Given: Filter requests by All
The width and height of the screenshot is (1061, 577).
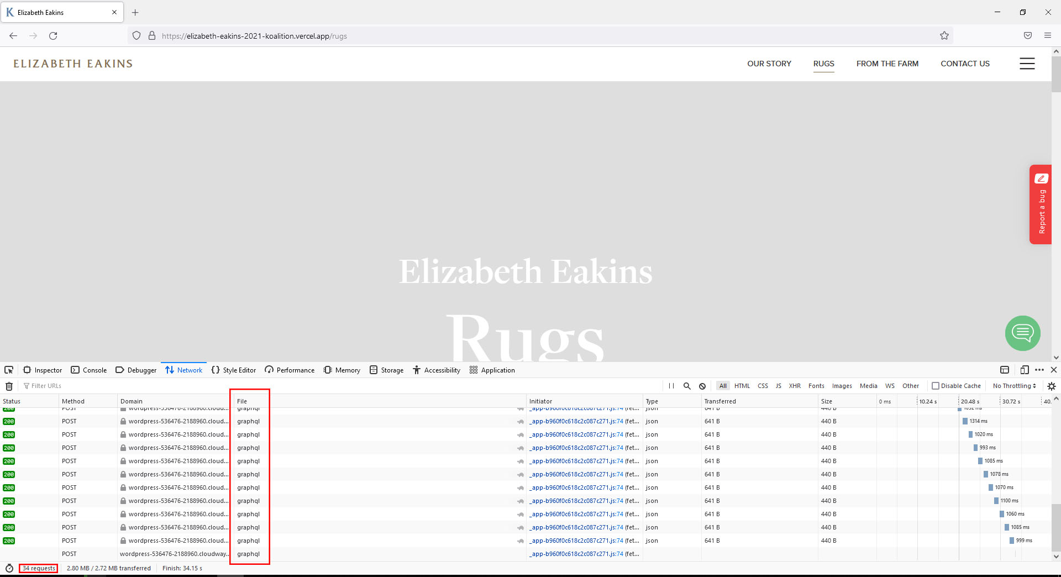Looking at the screenshot, I should coord(723,386).
